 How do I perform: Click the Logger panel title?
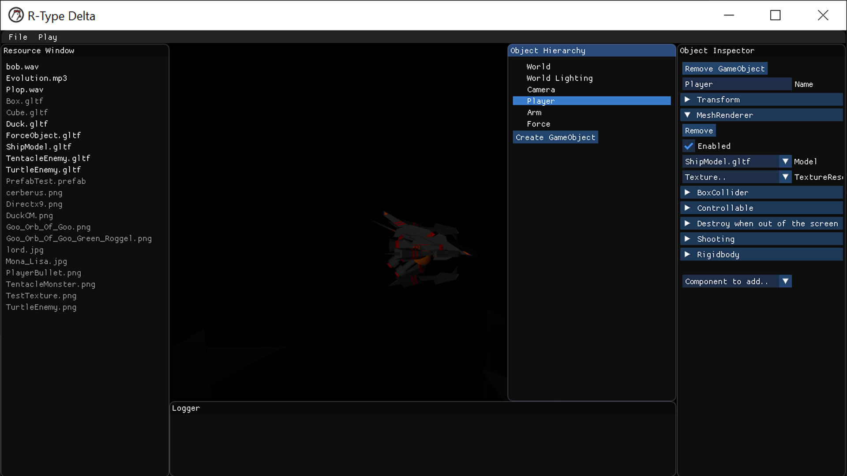186,408
